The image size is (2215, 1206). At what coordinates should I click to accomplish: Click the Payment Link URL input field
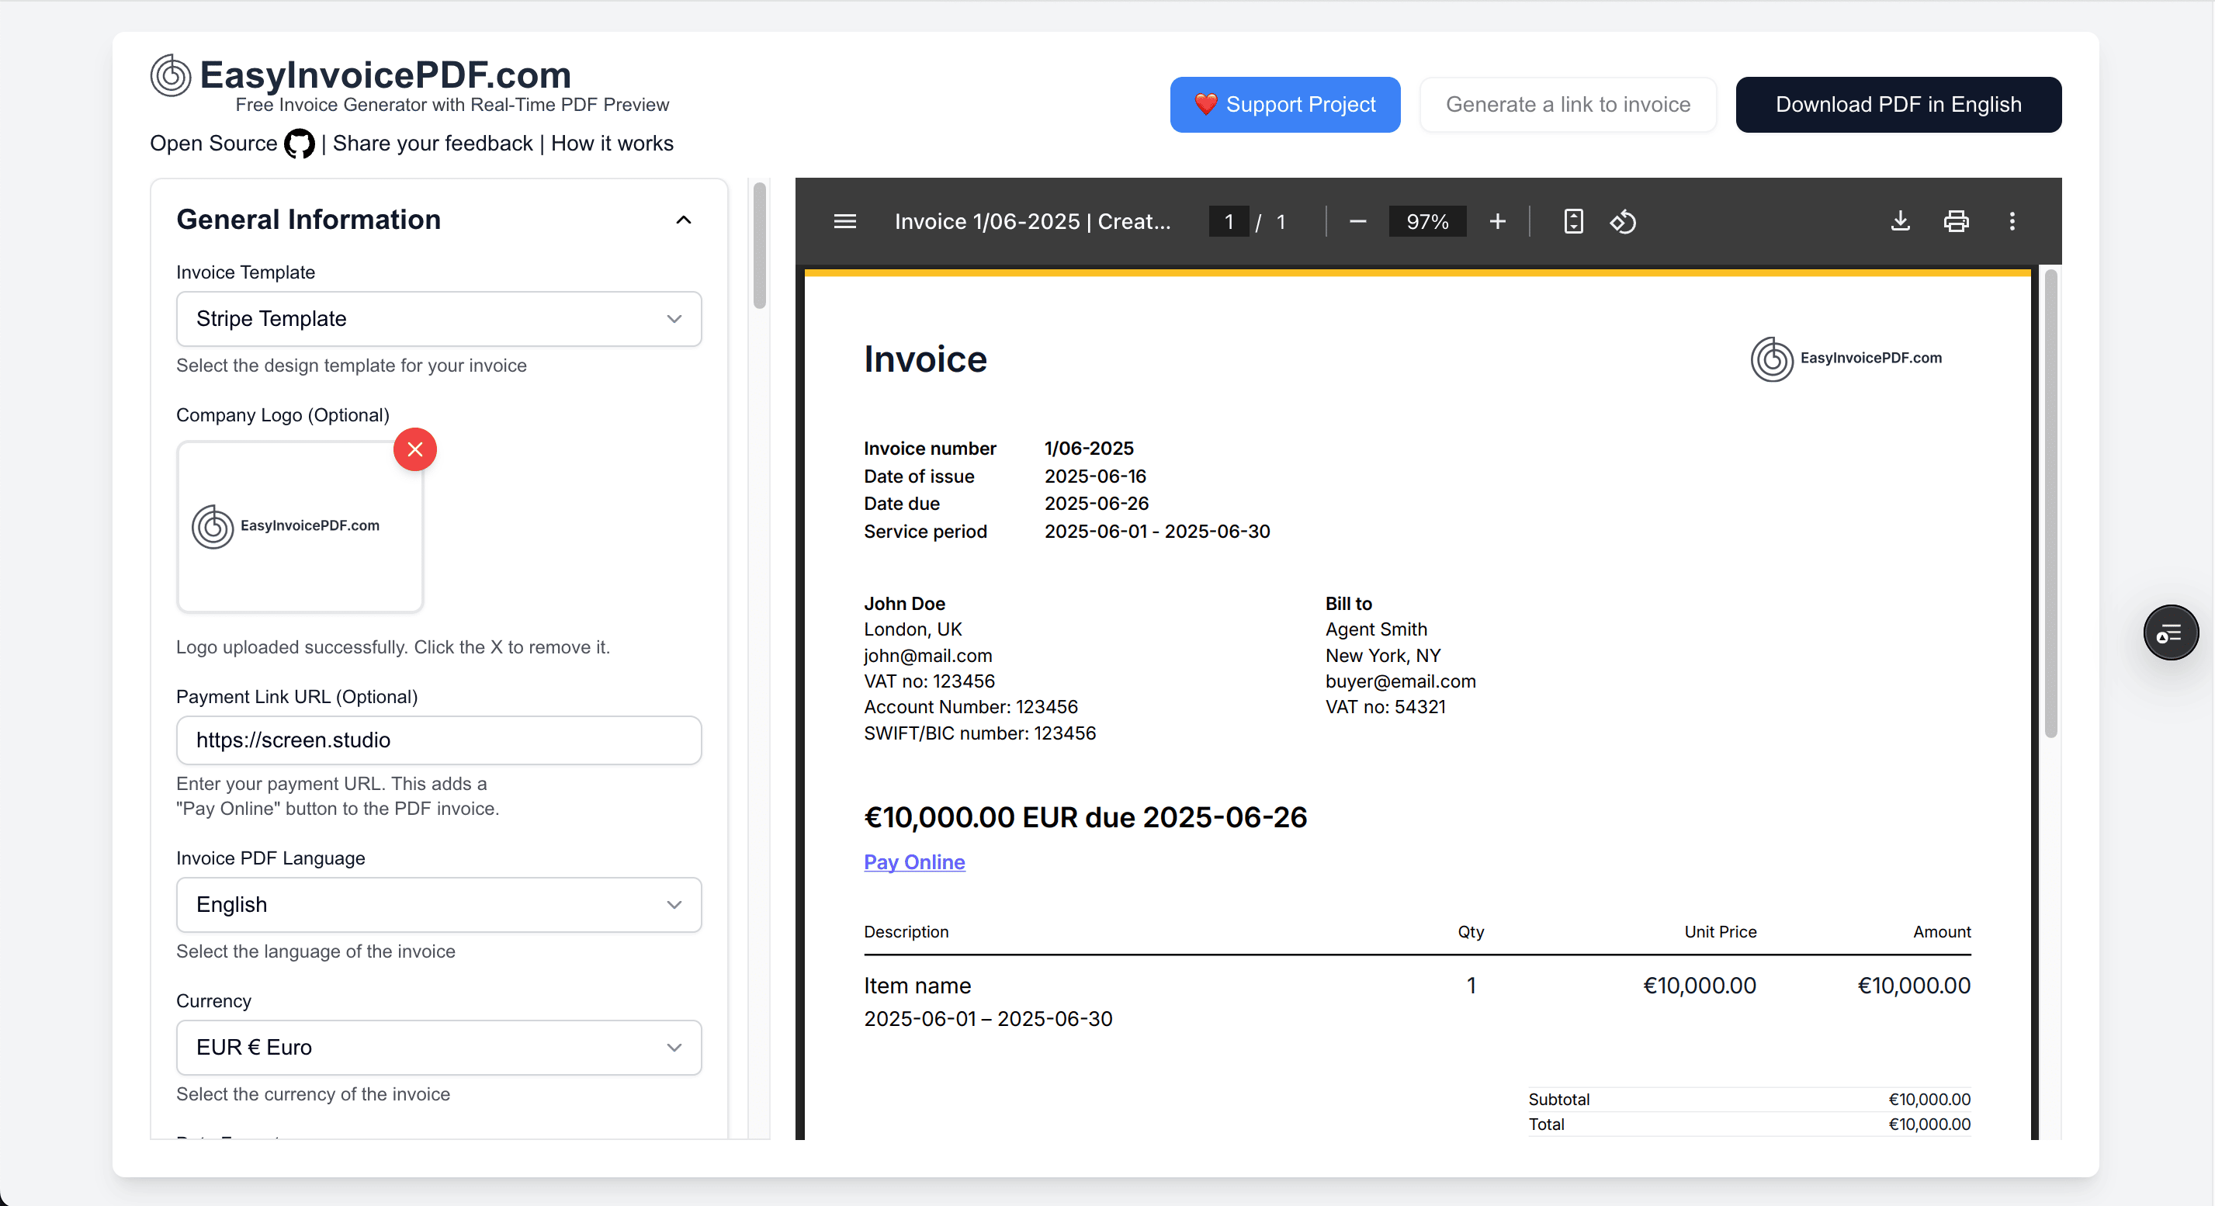click(438, 740)
